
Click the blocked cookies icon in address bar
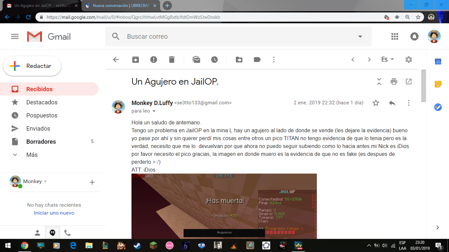tap(387, 17)
